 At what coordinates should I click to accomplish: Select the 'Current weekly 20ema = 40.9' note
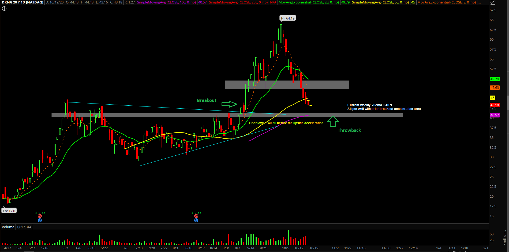pyautogui.click(x=384, y=107)
